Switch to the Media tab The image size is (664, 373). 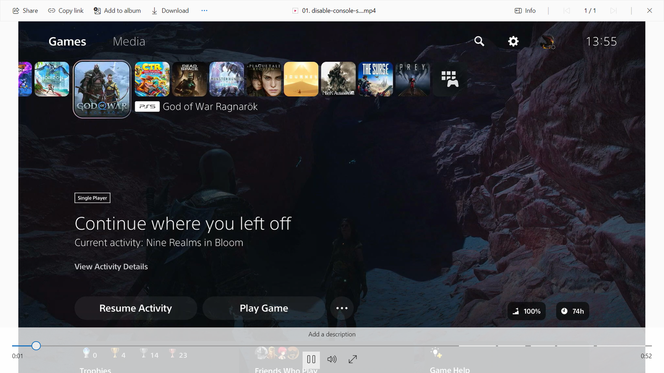click(129, 41)
